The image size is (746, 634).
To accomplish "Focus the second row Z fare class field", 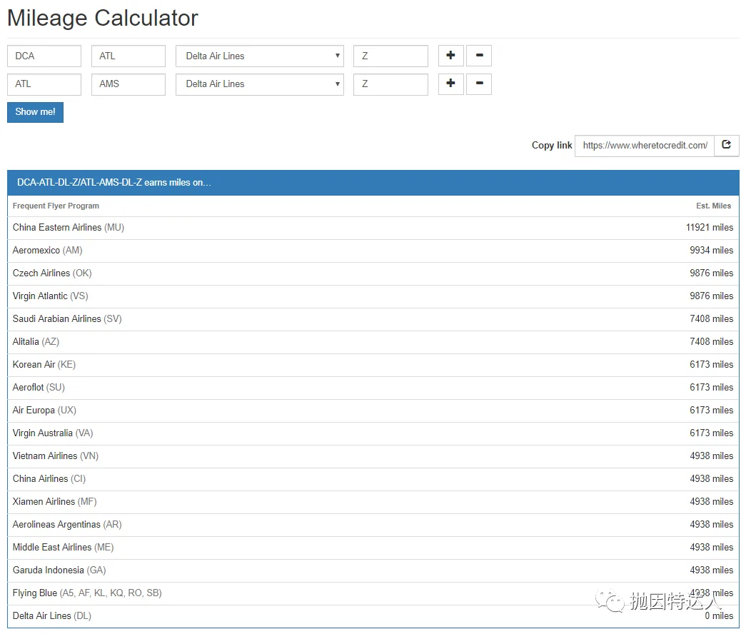I will 390,84.
